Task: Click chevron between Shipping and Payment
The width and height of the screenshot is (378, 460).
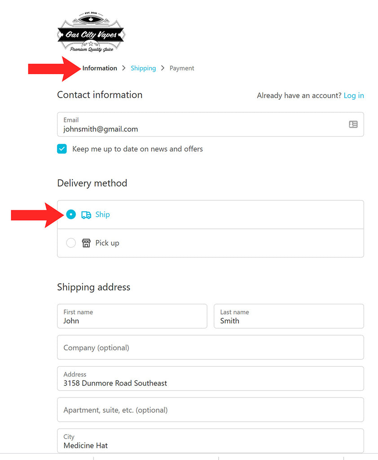Action: coord(163,68)
